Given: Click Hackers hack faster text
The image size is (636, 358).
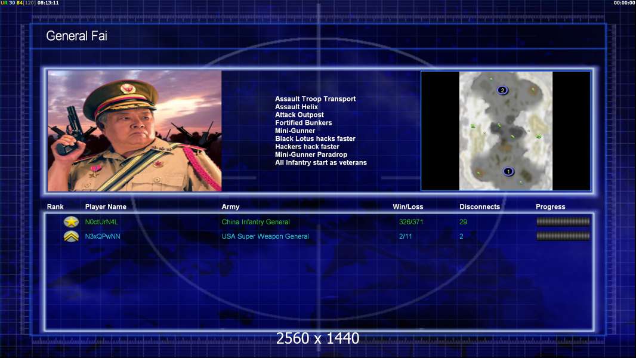Looking at the screenshot, I should pos(307,146).
